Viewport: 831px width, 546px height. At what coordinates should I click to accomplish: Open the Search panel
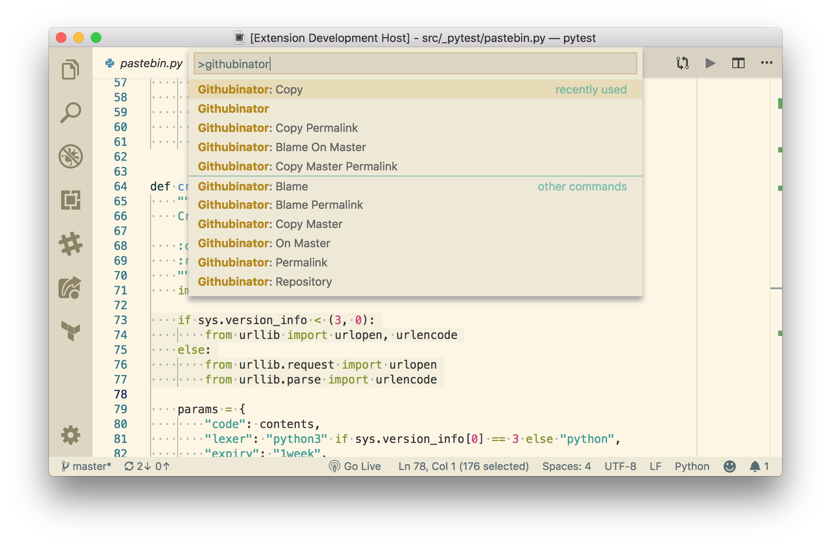click(x=70, y=113)
